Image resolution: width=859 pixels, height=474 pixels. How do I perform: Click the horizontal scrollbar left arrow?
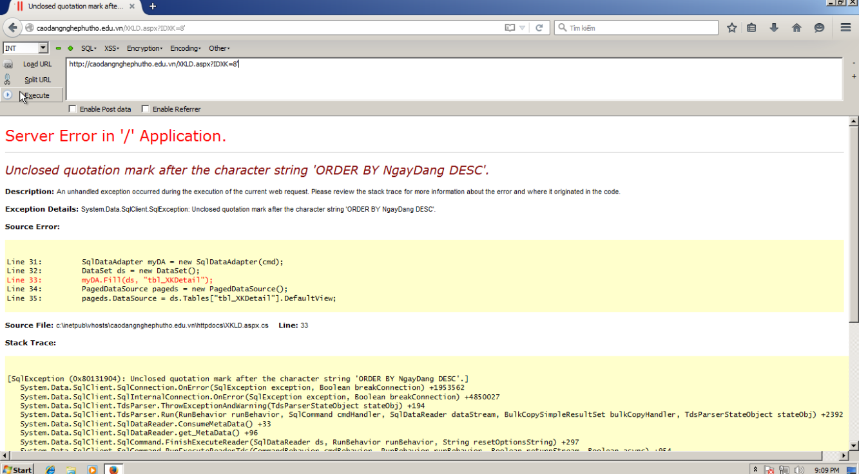[5, 455]
